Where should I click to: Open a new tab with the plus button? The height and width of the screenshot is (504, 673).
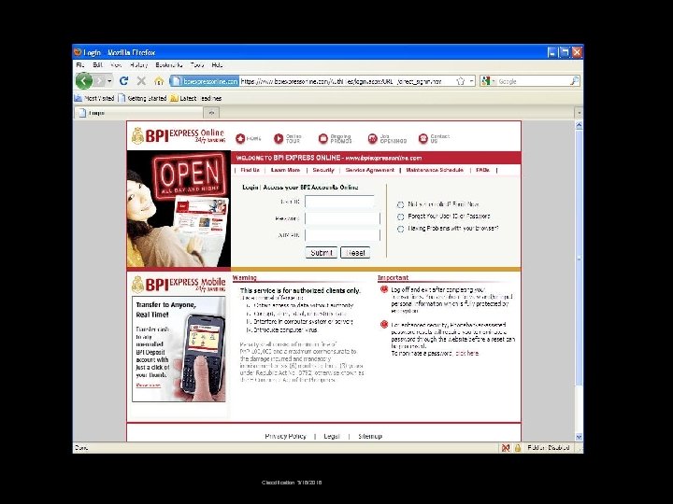coord(211,113)
